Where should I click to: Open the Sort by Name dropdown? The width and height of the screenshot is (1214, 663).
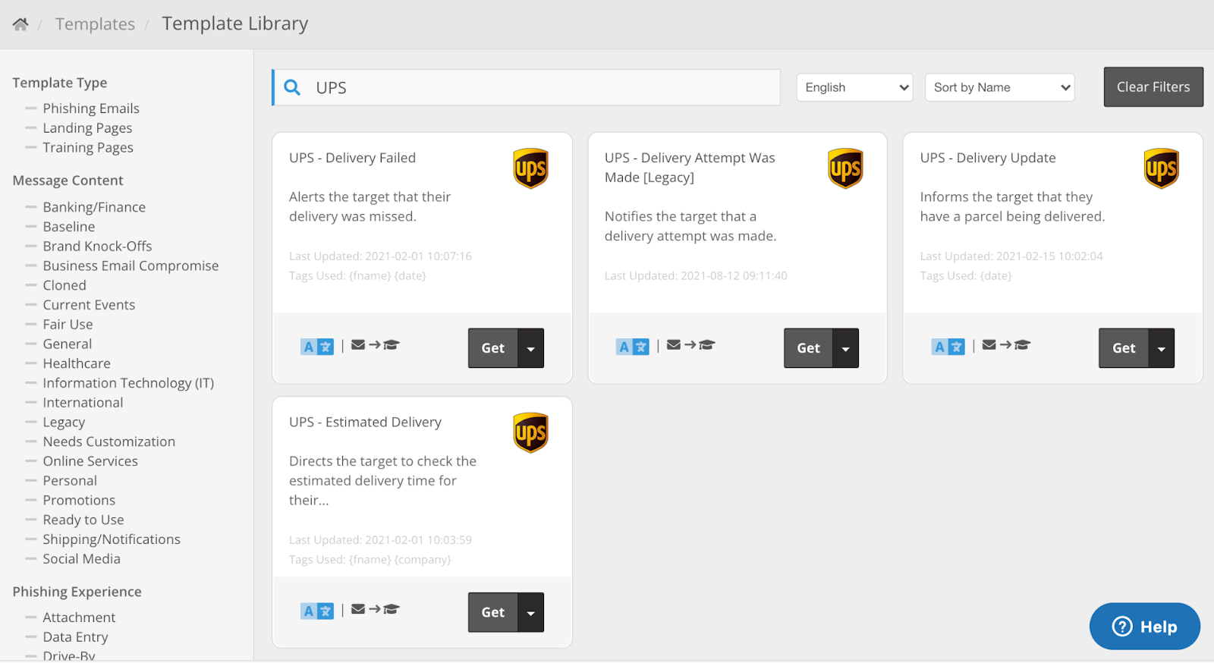pos(999,87)
